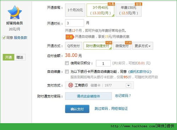Check the 自动续费 bank card checkbox
This screenshot has width=177, height=130.
pyautogui.click(x=67, y=71)
